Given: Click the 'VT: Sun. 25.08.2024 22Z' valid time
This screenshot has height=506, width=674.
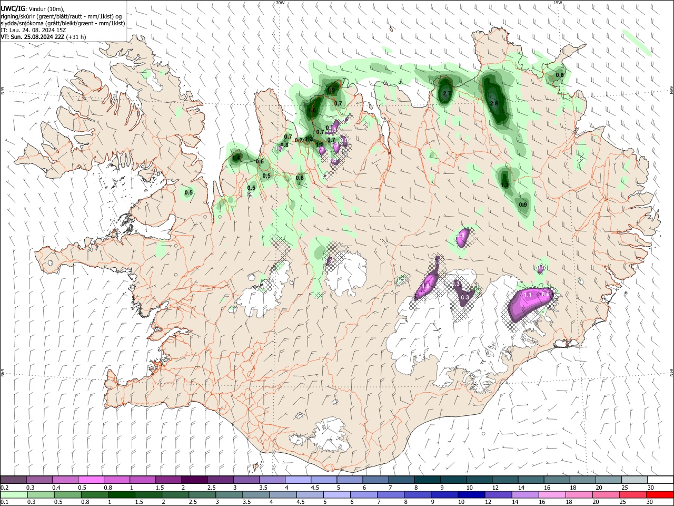Looking at the screenshot, I should pos(33,37).
